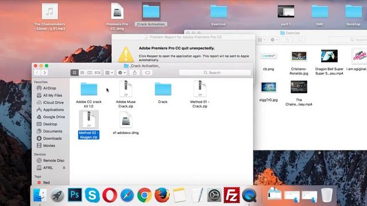Open FileZilla from the dock
The width and height of the screenshot is (367, 206).
point(232,195)
